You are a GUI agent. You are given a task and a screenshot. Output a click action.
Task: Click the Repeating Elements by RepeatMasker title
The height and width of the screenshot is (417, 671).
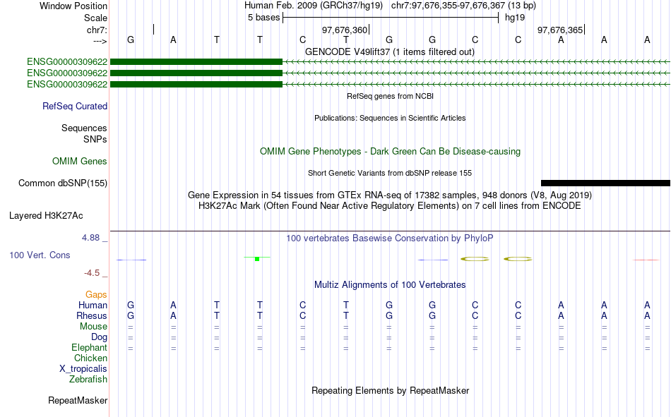click(x=391, y=390)
